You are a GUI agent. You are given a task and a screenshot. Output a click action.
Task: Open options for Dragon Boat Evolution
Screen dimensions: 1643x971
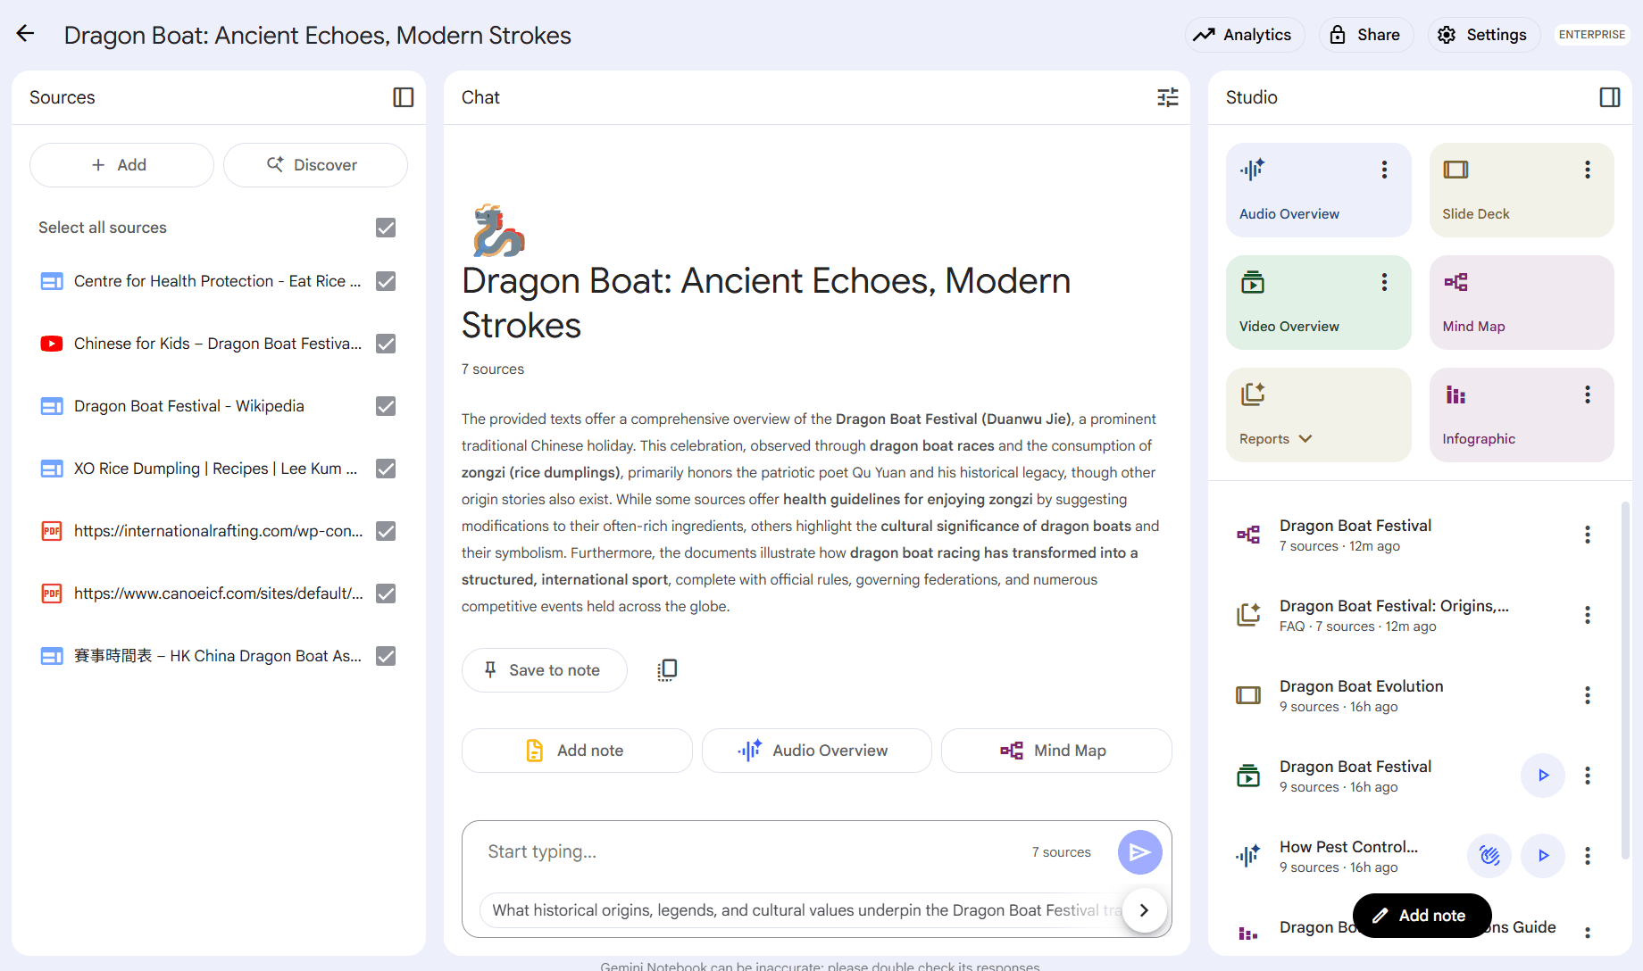pos(1588,695)
